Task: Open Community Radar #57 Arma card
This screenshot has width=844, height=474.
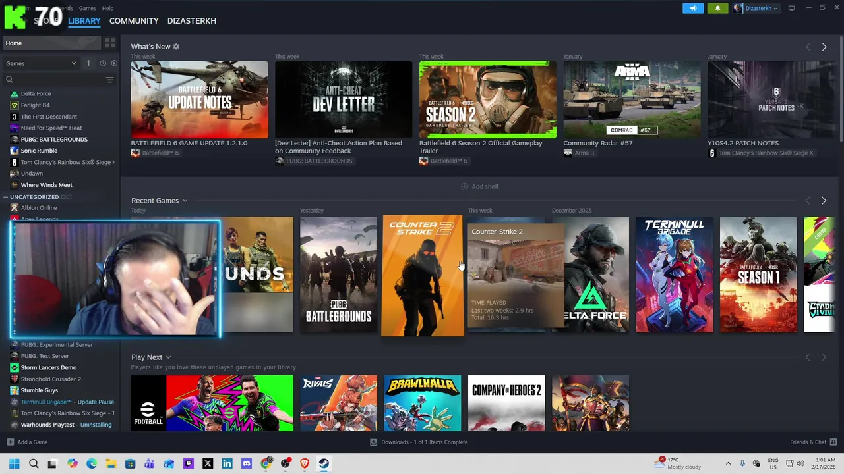Action: coord(632,100)
